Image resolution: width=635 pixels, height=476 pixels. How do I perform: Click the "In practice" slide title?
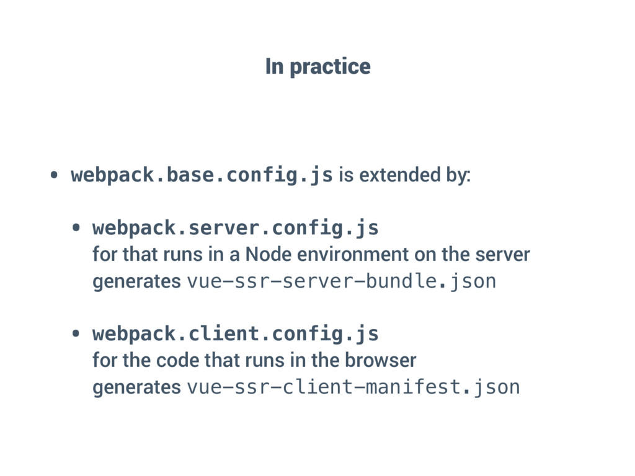click(318, 66)
